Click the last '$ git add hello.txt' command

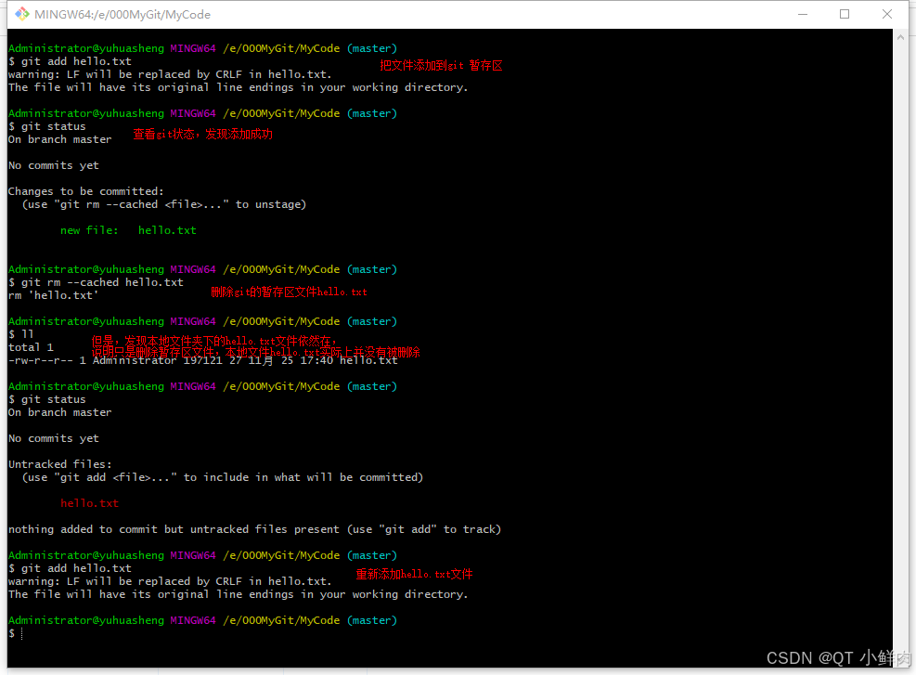tap(71, 568)
